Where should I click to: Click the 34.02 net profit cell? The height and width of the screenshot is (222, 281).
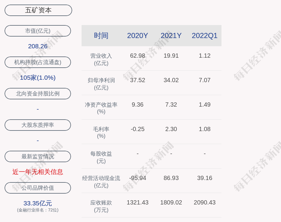pos(171,80)
